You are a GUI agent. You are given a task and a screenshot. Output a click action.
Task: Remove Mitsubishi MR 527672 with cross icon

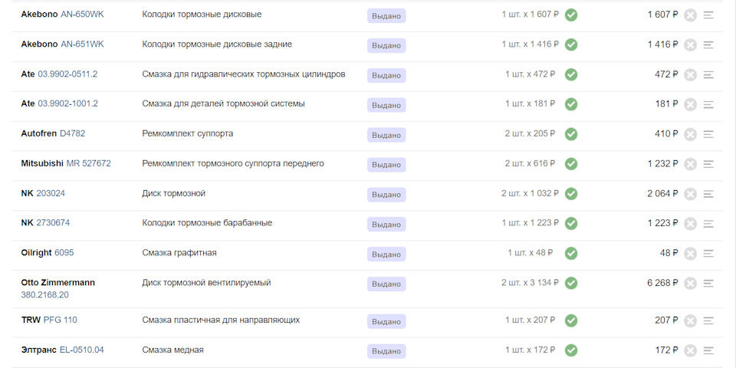click(x=690, y=164)
